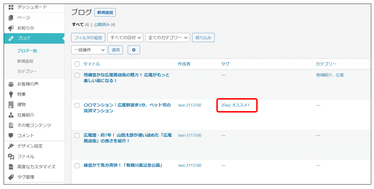This screenshot has height=189, width=374.
Task: Open the すべての日付 date dropdown
Action: click(125, 37)
